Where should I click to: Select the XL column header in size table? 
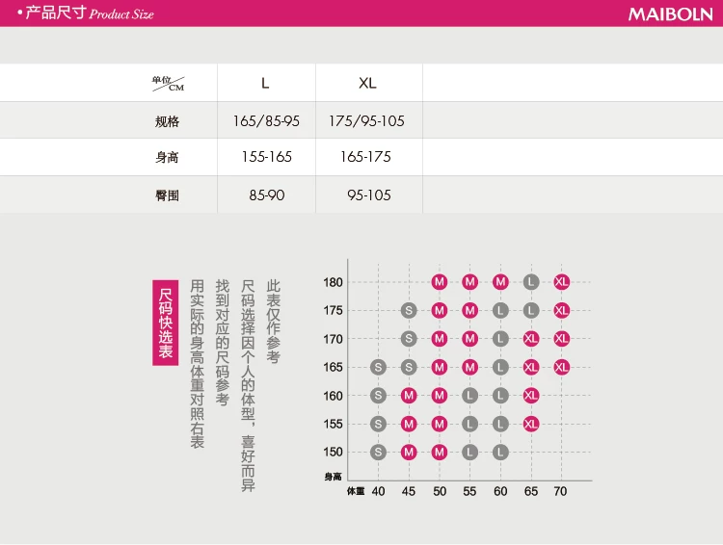(367, 84)
